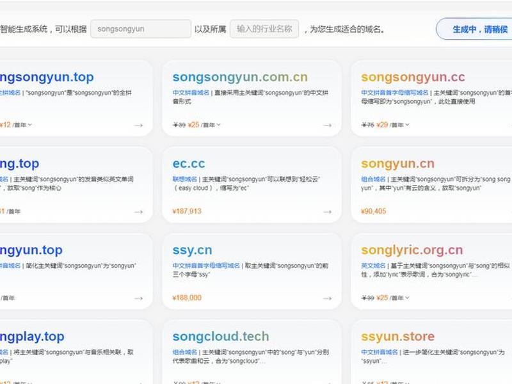The width and height of the screenshot is (512, 384).
Task: Open the songcloud.tech domain link
Action: (x=221, y=337)
